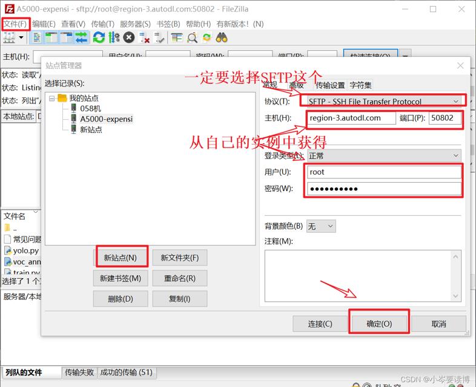Close the 站点管理器 dialog
This screenshot has width=476, height=387.
click(x=460, y=65)
